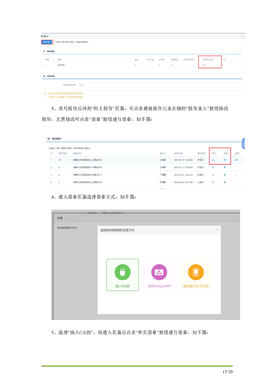274x388 pixels.
Task: Click the 提交 submit icon in row 1
Action: 237,160
